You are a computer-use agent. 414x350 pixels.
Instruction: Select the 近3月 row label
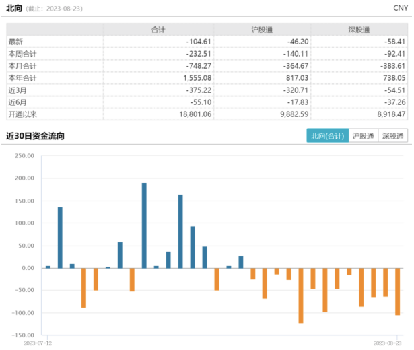click(x=18, y=91)
